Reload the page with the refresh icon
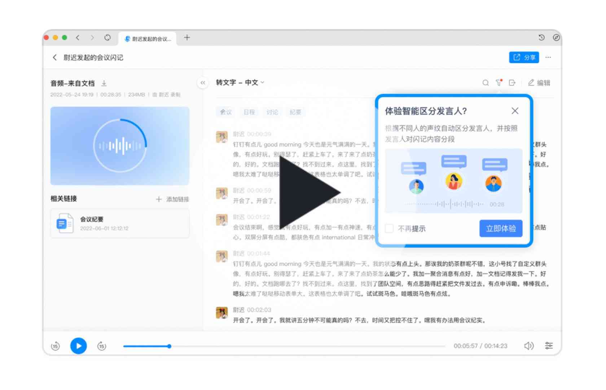 [x=107, y=38]
